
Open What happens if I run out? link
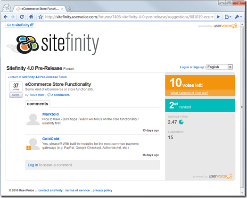click(x=189, y=93)
